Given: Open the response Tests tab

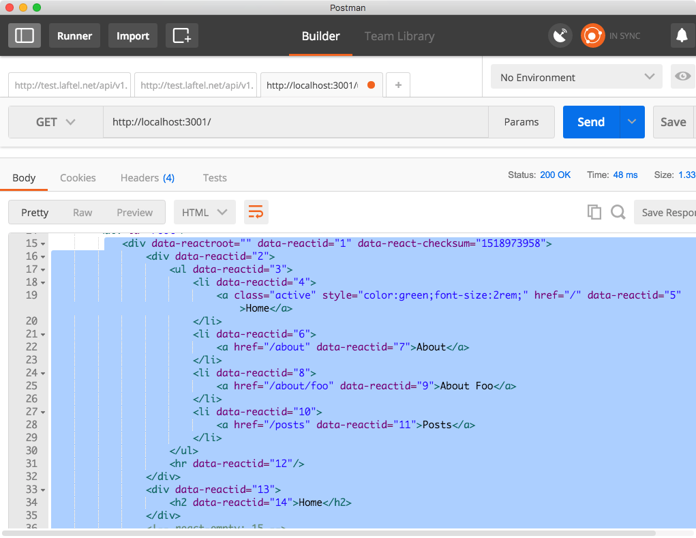Looking at the screenshot, I should tap(215, 177).
